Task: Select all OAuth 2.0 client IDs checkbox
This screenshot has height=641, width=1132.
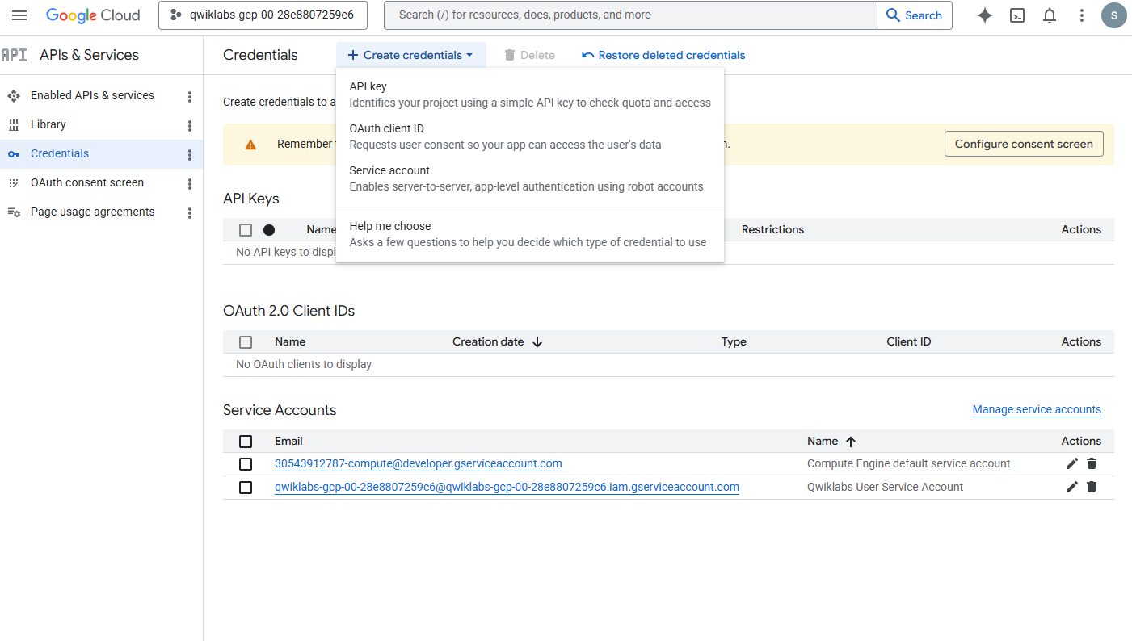Action: (246, 342)
